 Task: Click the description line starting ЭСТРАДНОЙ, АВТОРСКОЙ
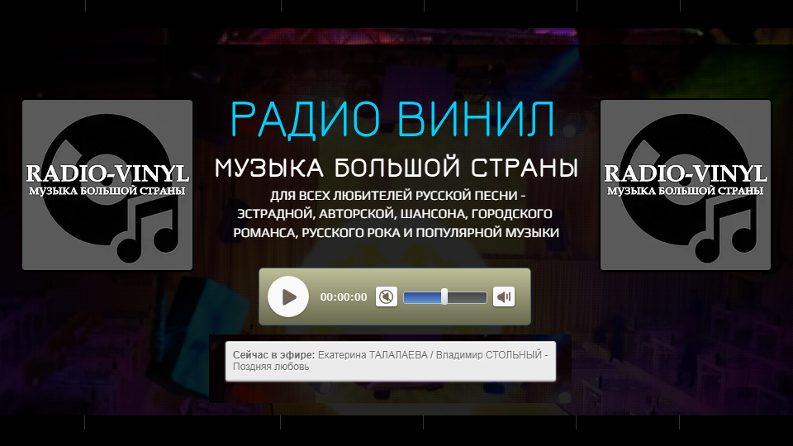(x=395, y=214)
